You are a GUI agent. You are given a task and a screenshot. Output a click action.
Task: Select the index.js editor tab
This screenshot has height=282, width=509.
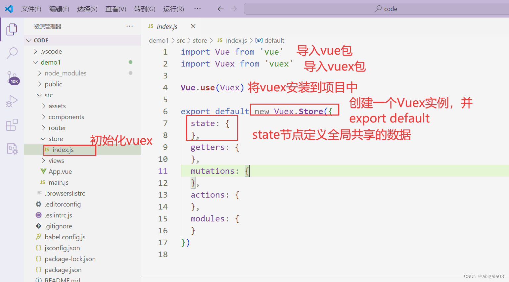167,26
